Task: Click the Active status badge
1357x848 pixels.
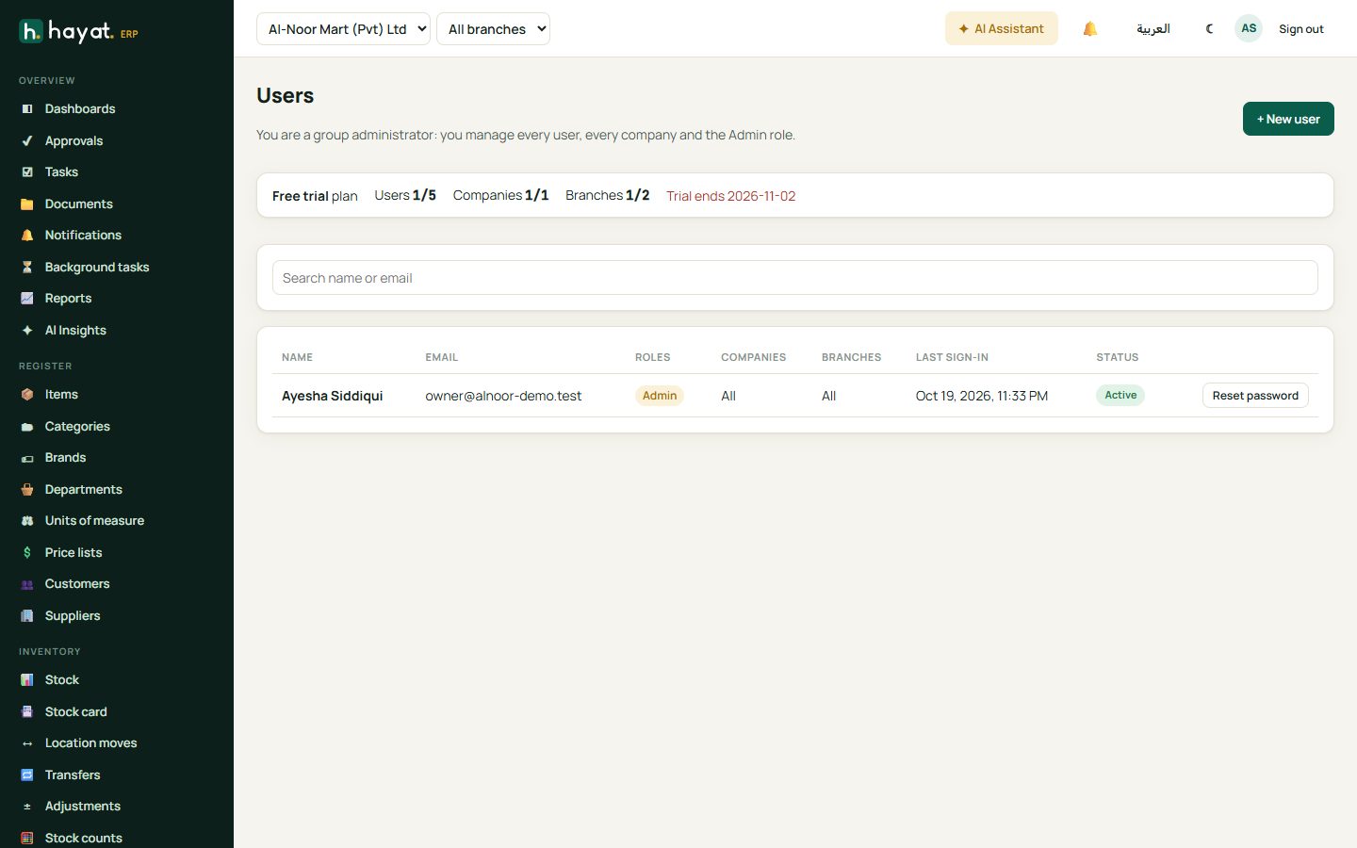Action: tap(1120, 396)
